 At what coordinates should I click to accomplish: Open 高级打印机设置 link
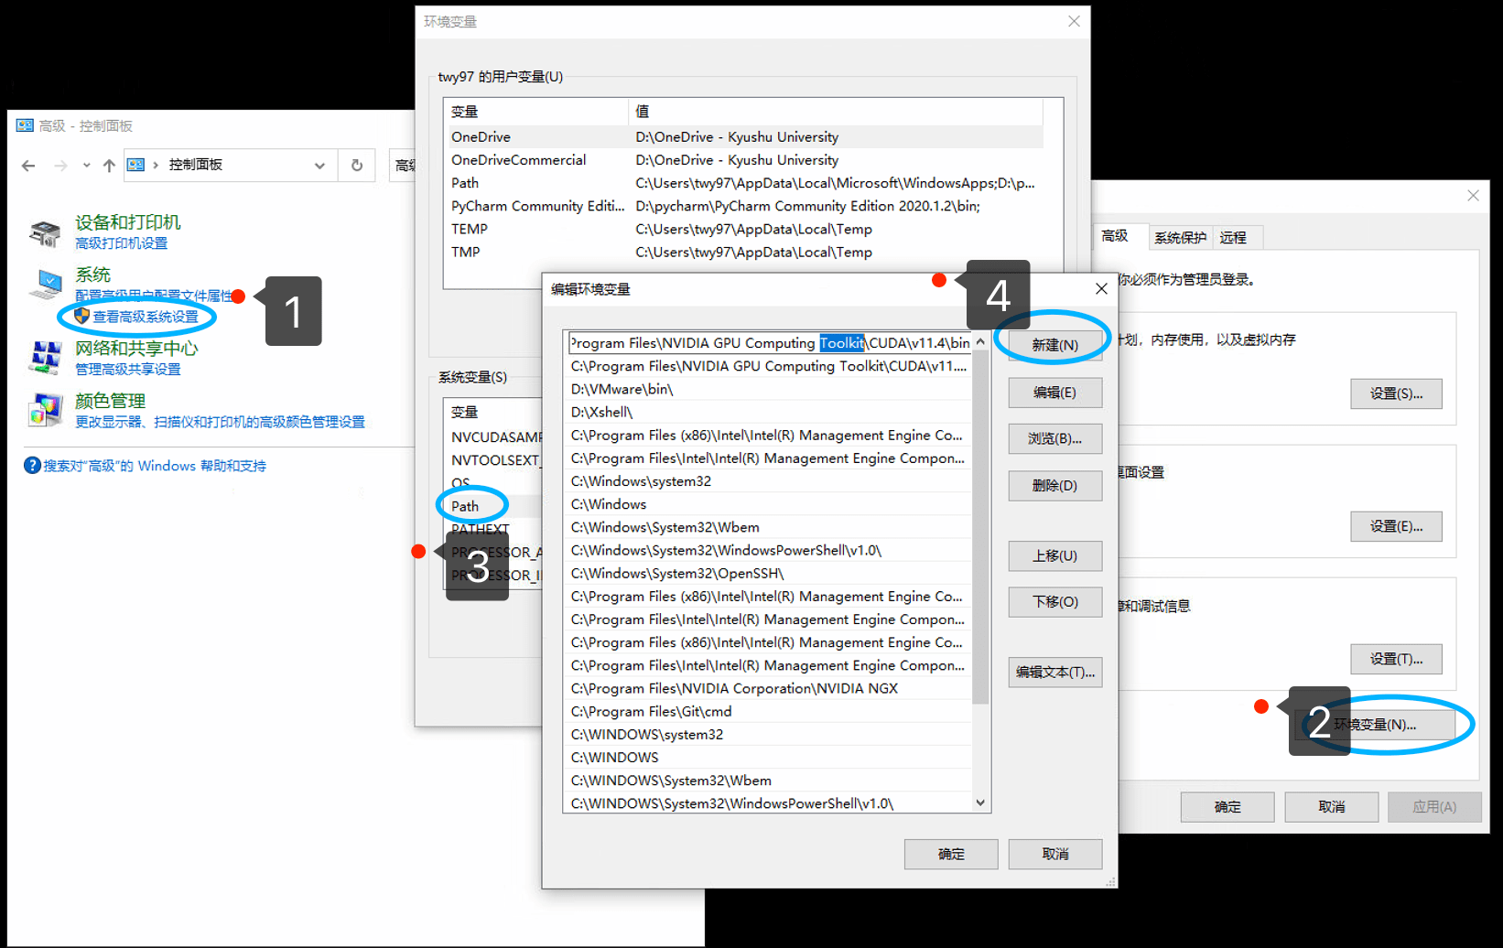122,243
